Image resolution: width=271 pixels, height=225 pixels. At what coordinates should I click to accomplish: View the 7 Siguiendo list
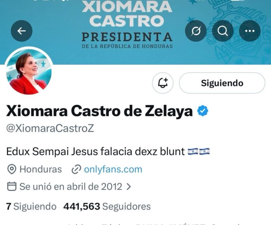31,206
